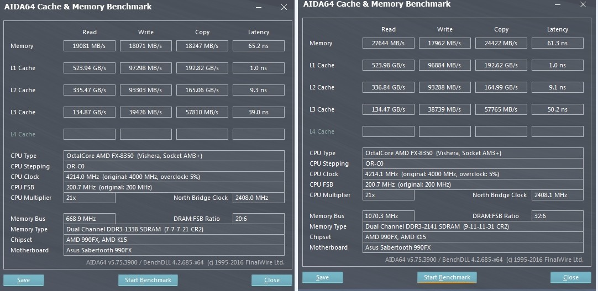Click Close button in left AIDA64 window
This screenshot has width=598, height=291.
pos(271,280)
